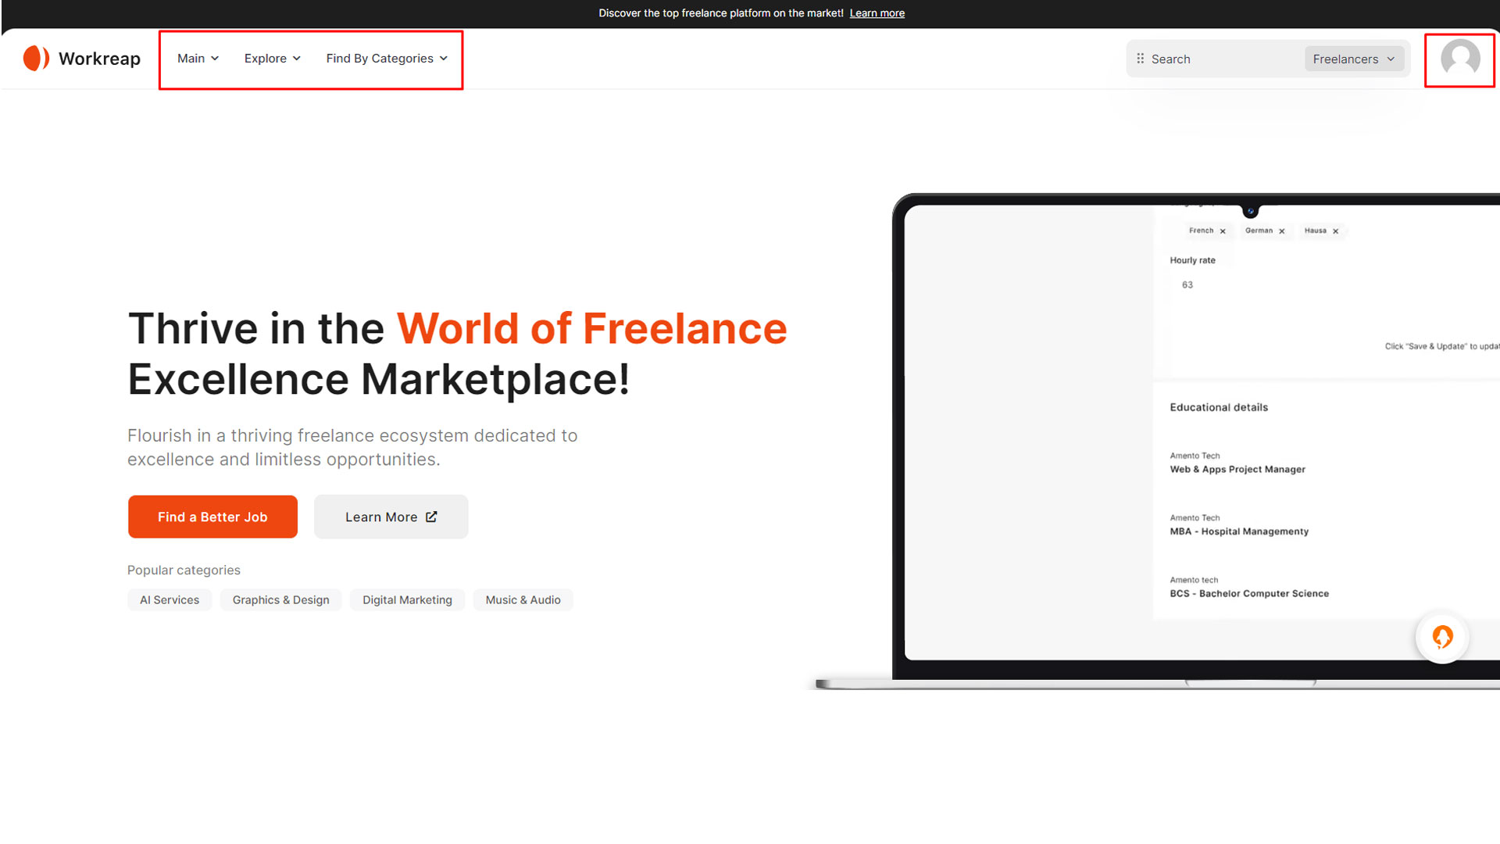
Task: Click the Find a Better Job button
Action: [x=212, y=517]
